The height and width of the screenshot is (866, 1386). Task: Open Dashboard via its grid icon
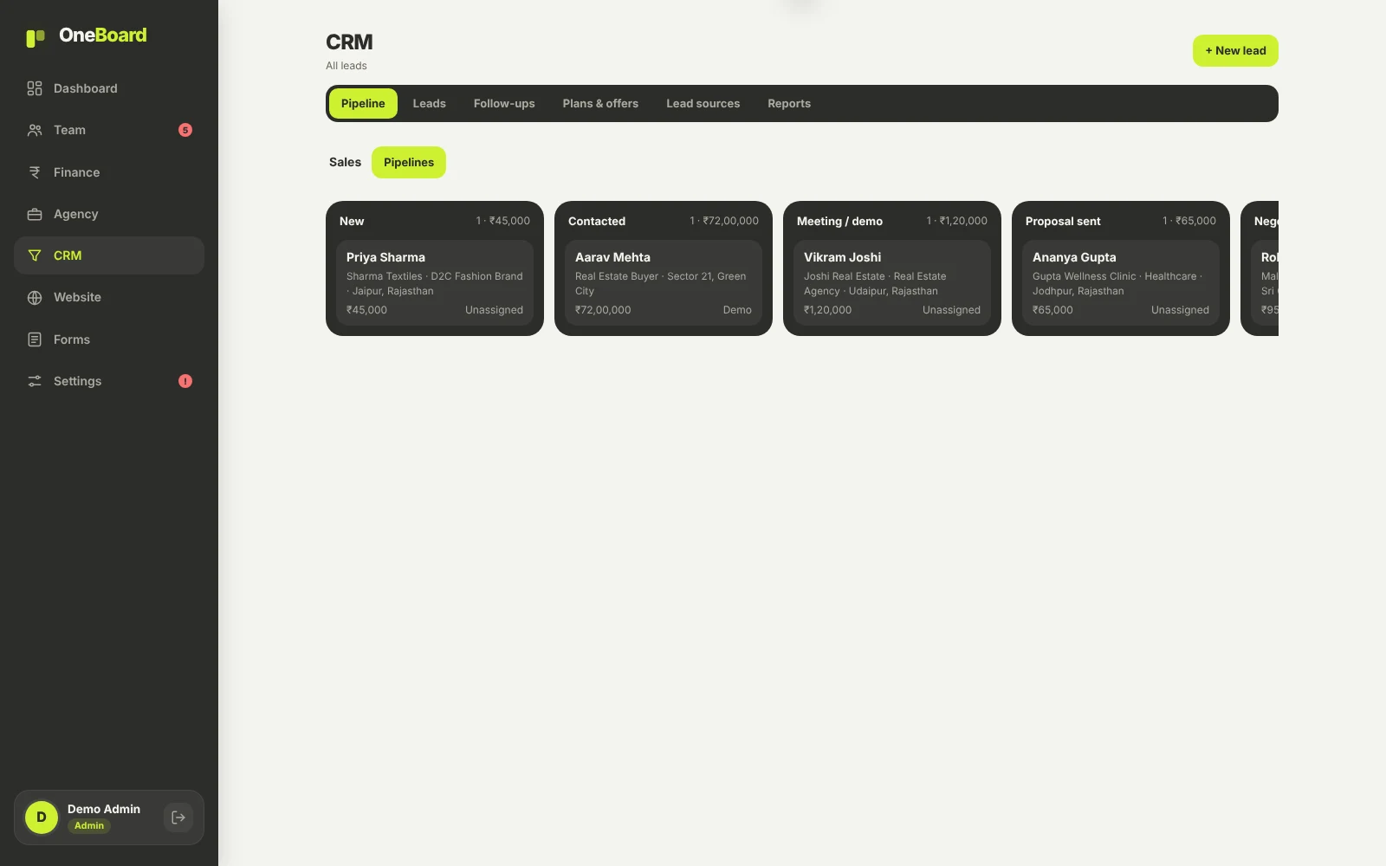point(35,88)
